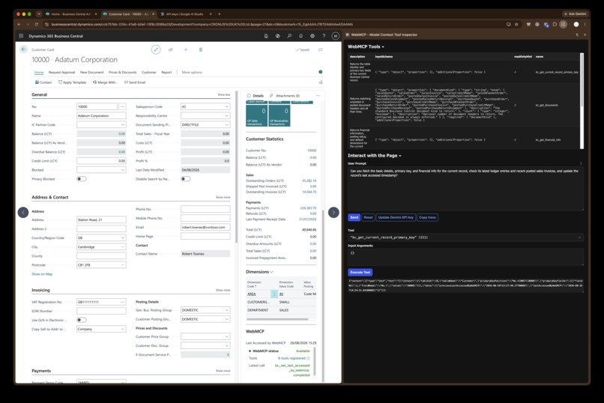Collapse the WebMCP Tools section
Image resolution: width=604 pixels, height=403 pixels.
click(366, 46)
